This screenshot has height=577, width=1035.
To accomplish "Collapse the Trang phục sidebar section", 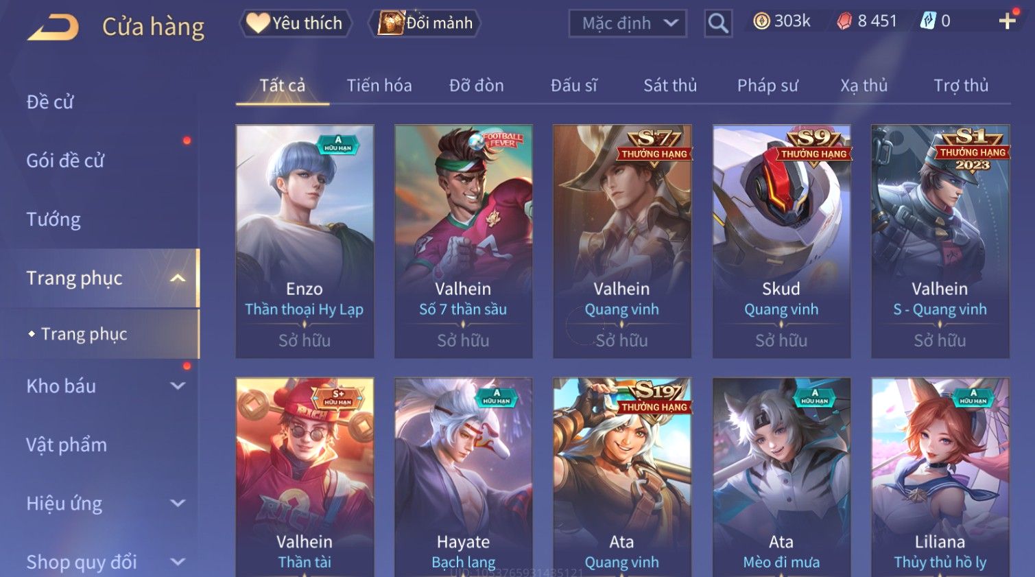I will point(178,278).
